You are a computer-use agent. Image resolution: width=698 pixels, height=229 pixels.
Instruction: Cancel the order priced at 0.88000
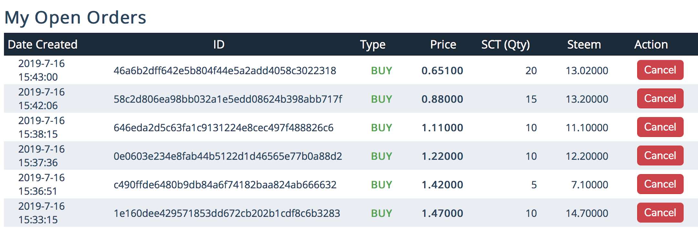click(660, 99)
